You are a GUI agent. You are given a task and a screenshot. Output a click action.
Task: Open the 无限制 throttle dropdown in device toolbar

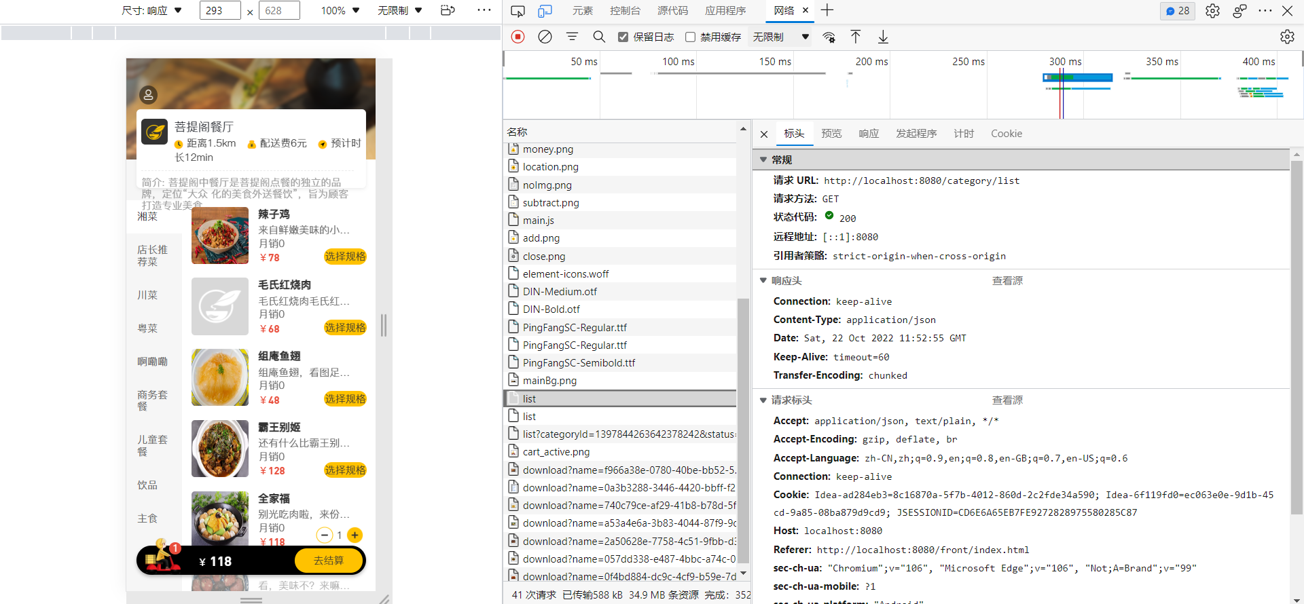[400, 10]
